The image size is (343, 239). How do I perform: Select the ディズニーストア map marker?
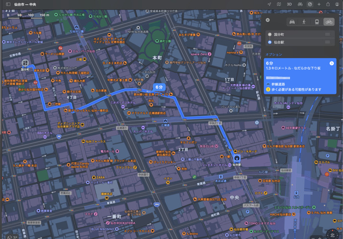click(82, 125)
